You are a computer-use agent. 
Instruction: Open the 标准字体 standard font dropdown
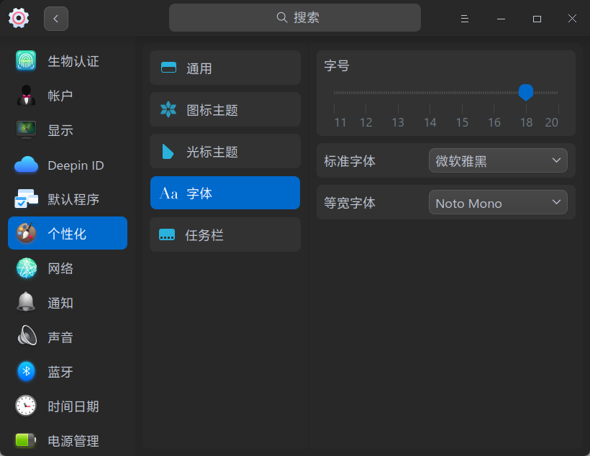pyautogui.click(x=498, y=160)
